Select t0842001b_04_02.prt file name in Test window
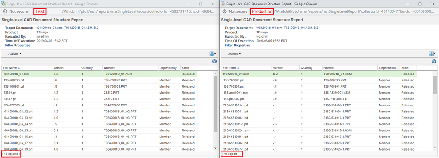 pos(18,112)
